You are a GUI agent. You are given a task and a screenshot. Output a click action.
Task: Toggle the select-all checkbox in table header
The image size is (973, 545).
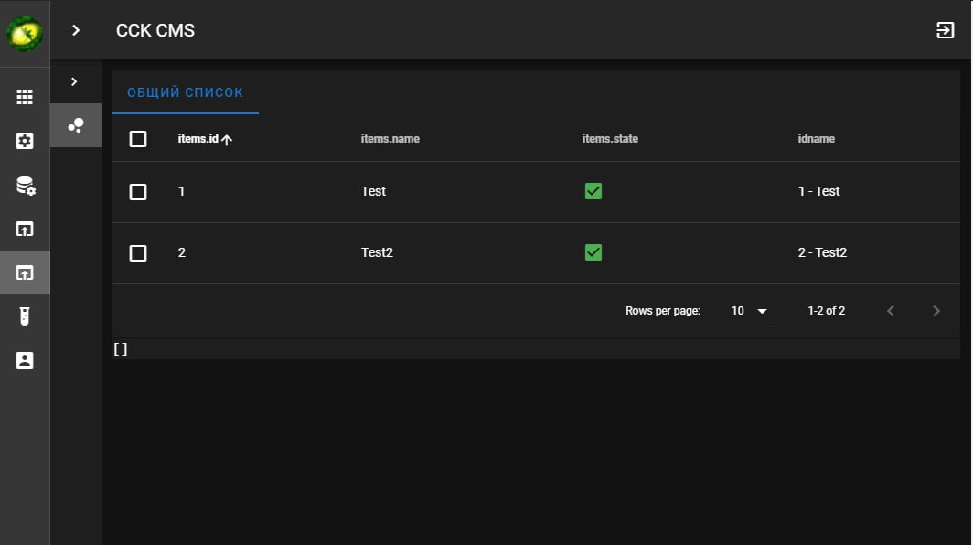[138, 139]
